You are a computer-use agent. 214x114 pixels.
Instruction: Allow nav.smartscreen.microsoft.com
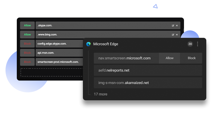click(169, 58)
